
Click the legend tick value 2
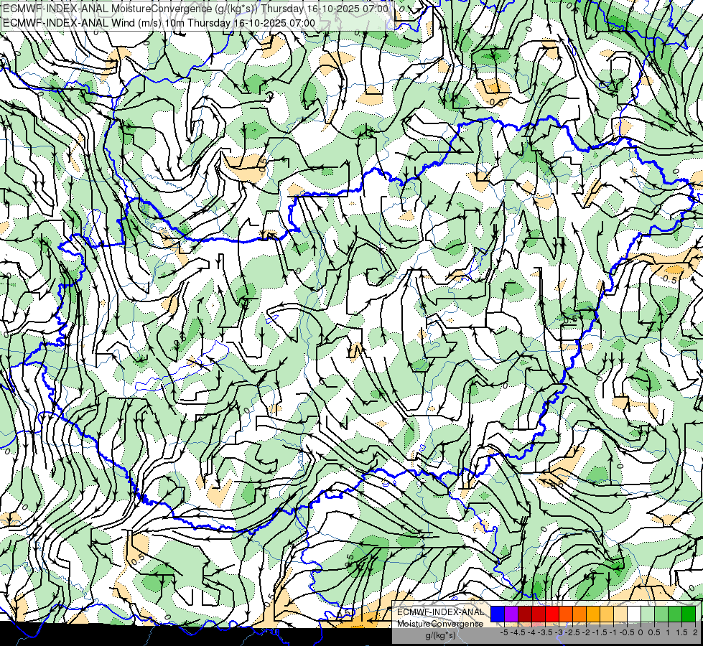tap(695, 632)
